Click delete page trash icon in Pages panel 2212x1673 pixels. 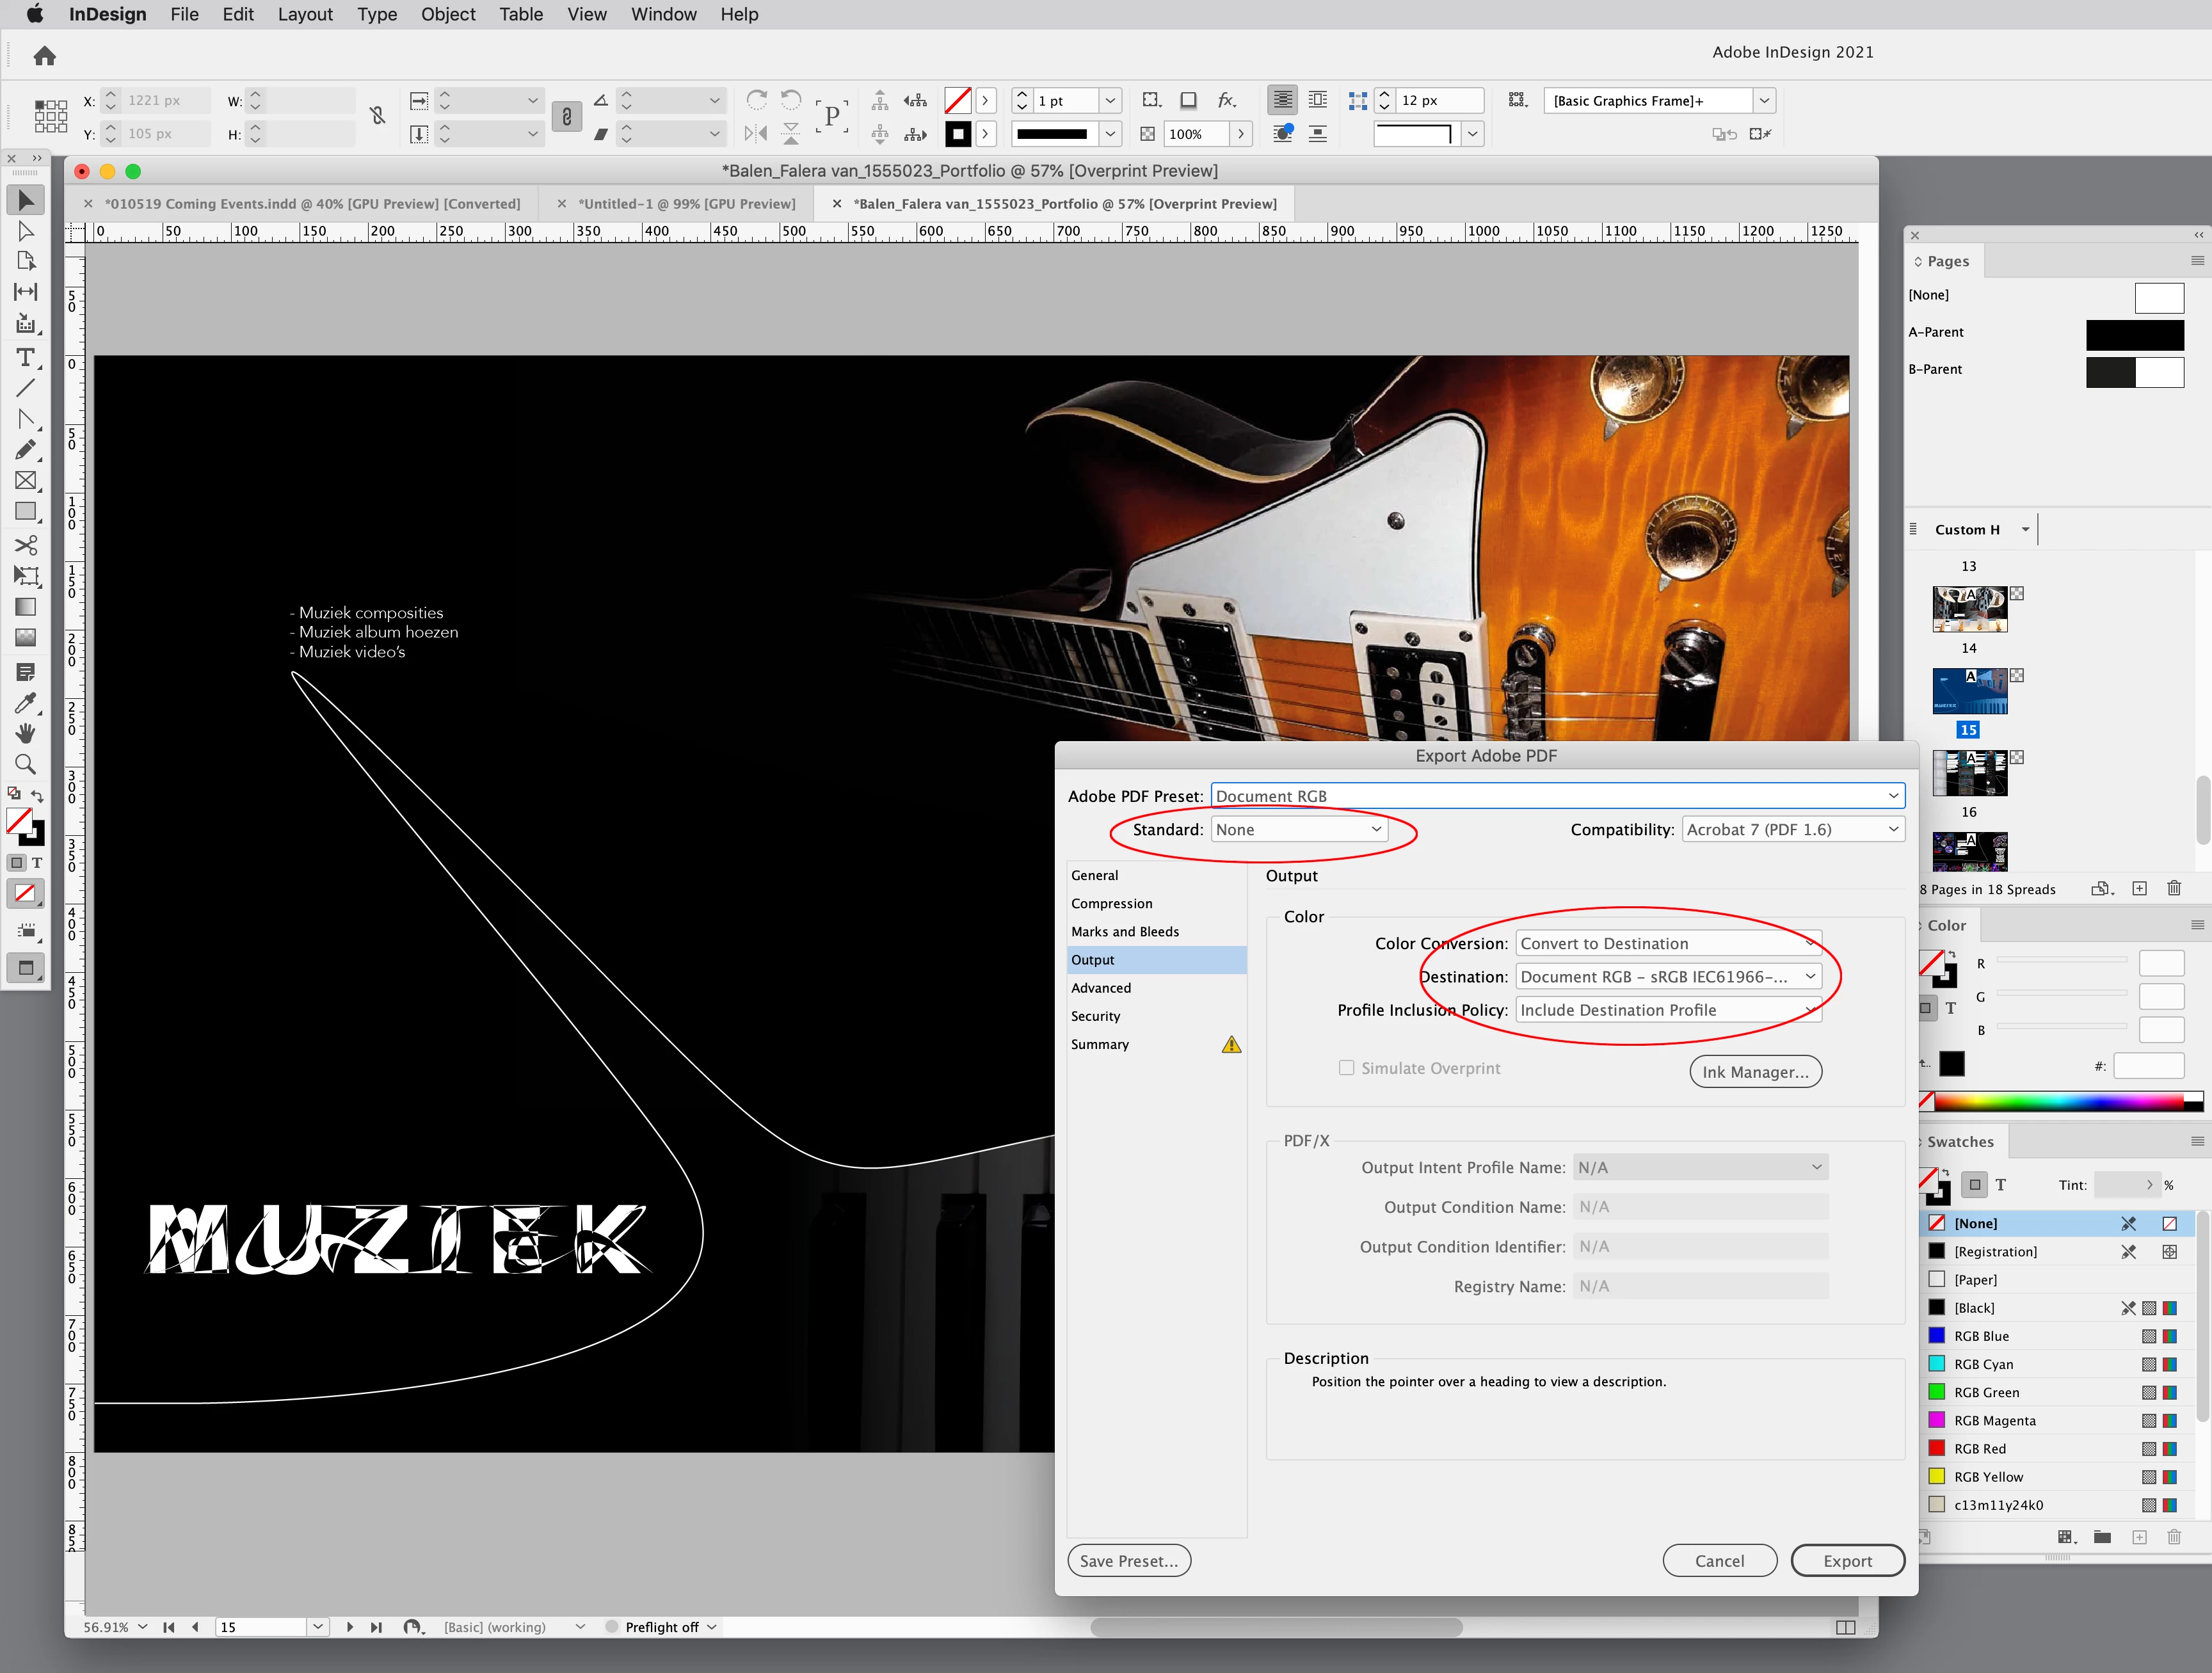click(x=2174, y=888)
